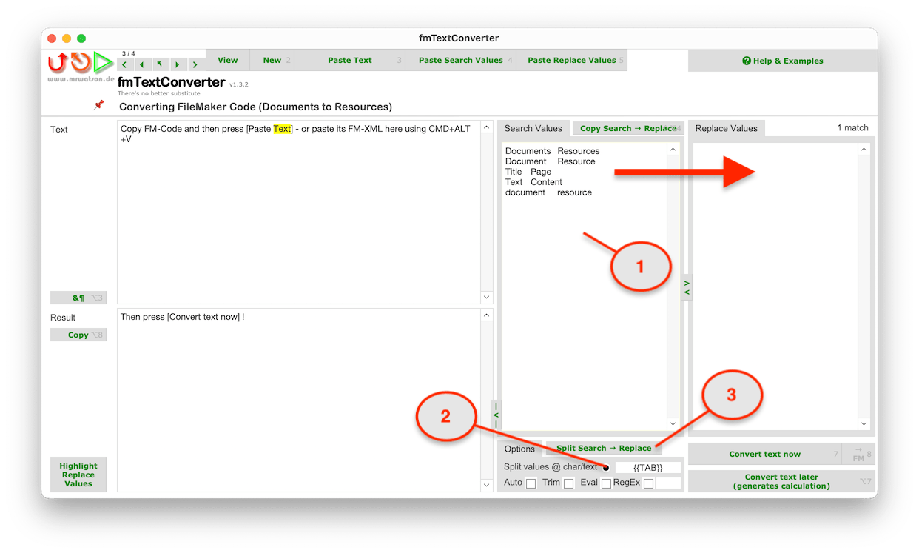Enable the Auto checkbox
The width and height of the screenshot is (919, 553).
pos(531,483)
